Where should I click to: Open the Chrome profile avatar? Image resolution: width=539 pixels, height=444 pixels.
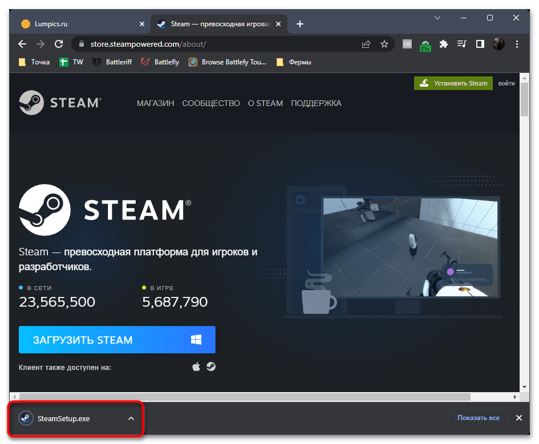pyautogui.click(x=499, y=44)
